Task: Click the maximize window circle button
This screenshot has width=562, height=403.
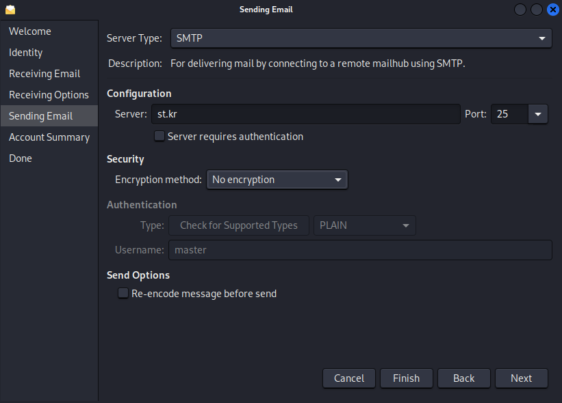Action: (537, 10)
